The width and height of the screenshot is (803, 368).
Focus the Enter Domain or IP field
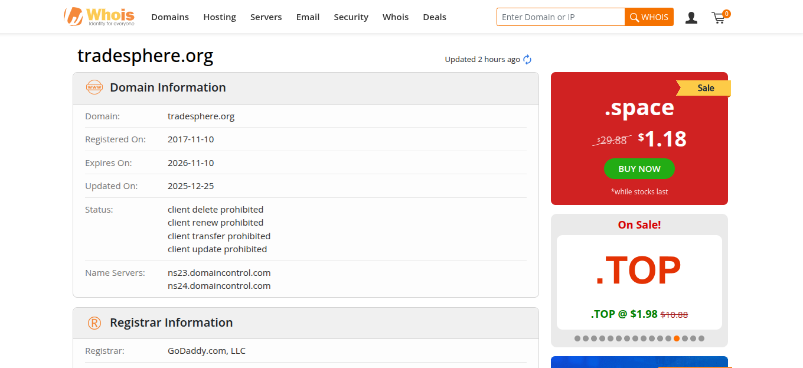(561, 17)
